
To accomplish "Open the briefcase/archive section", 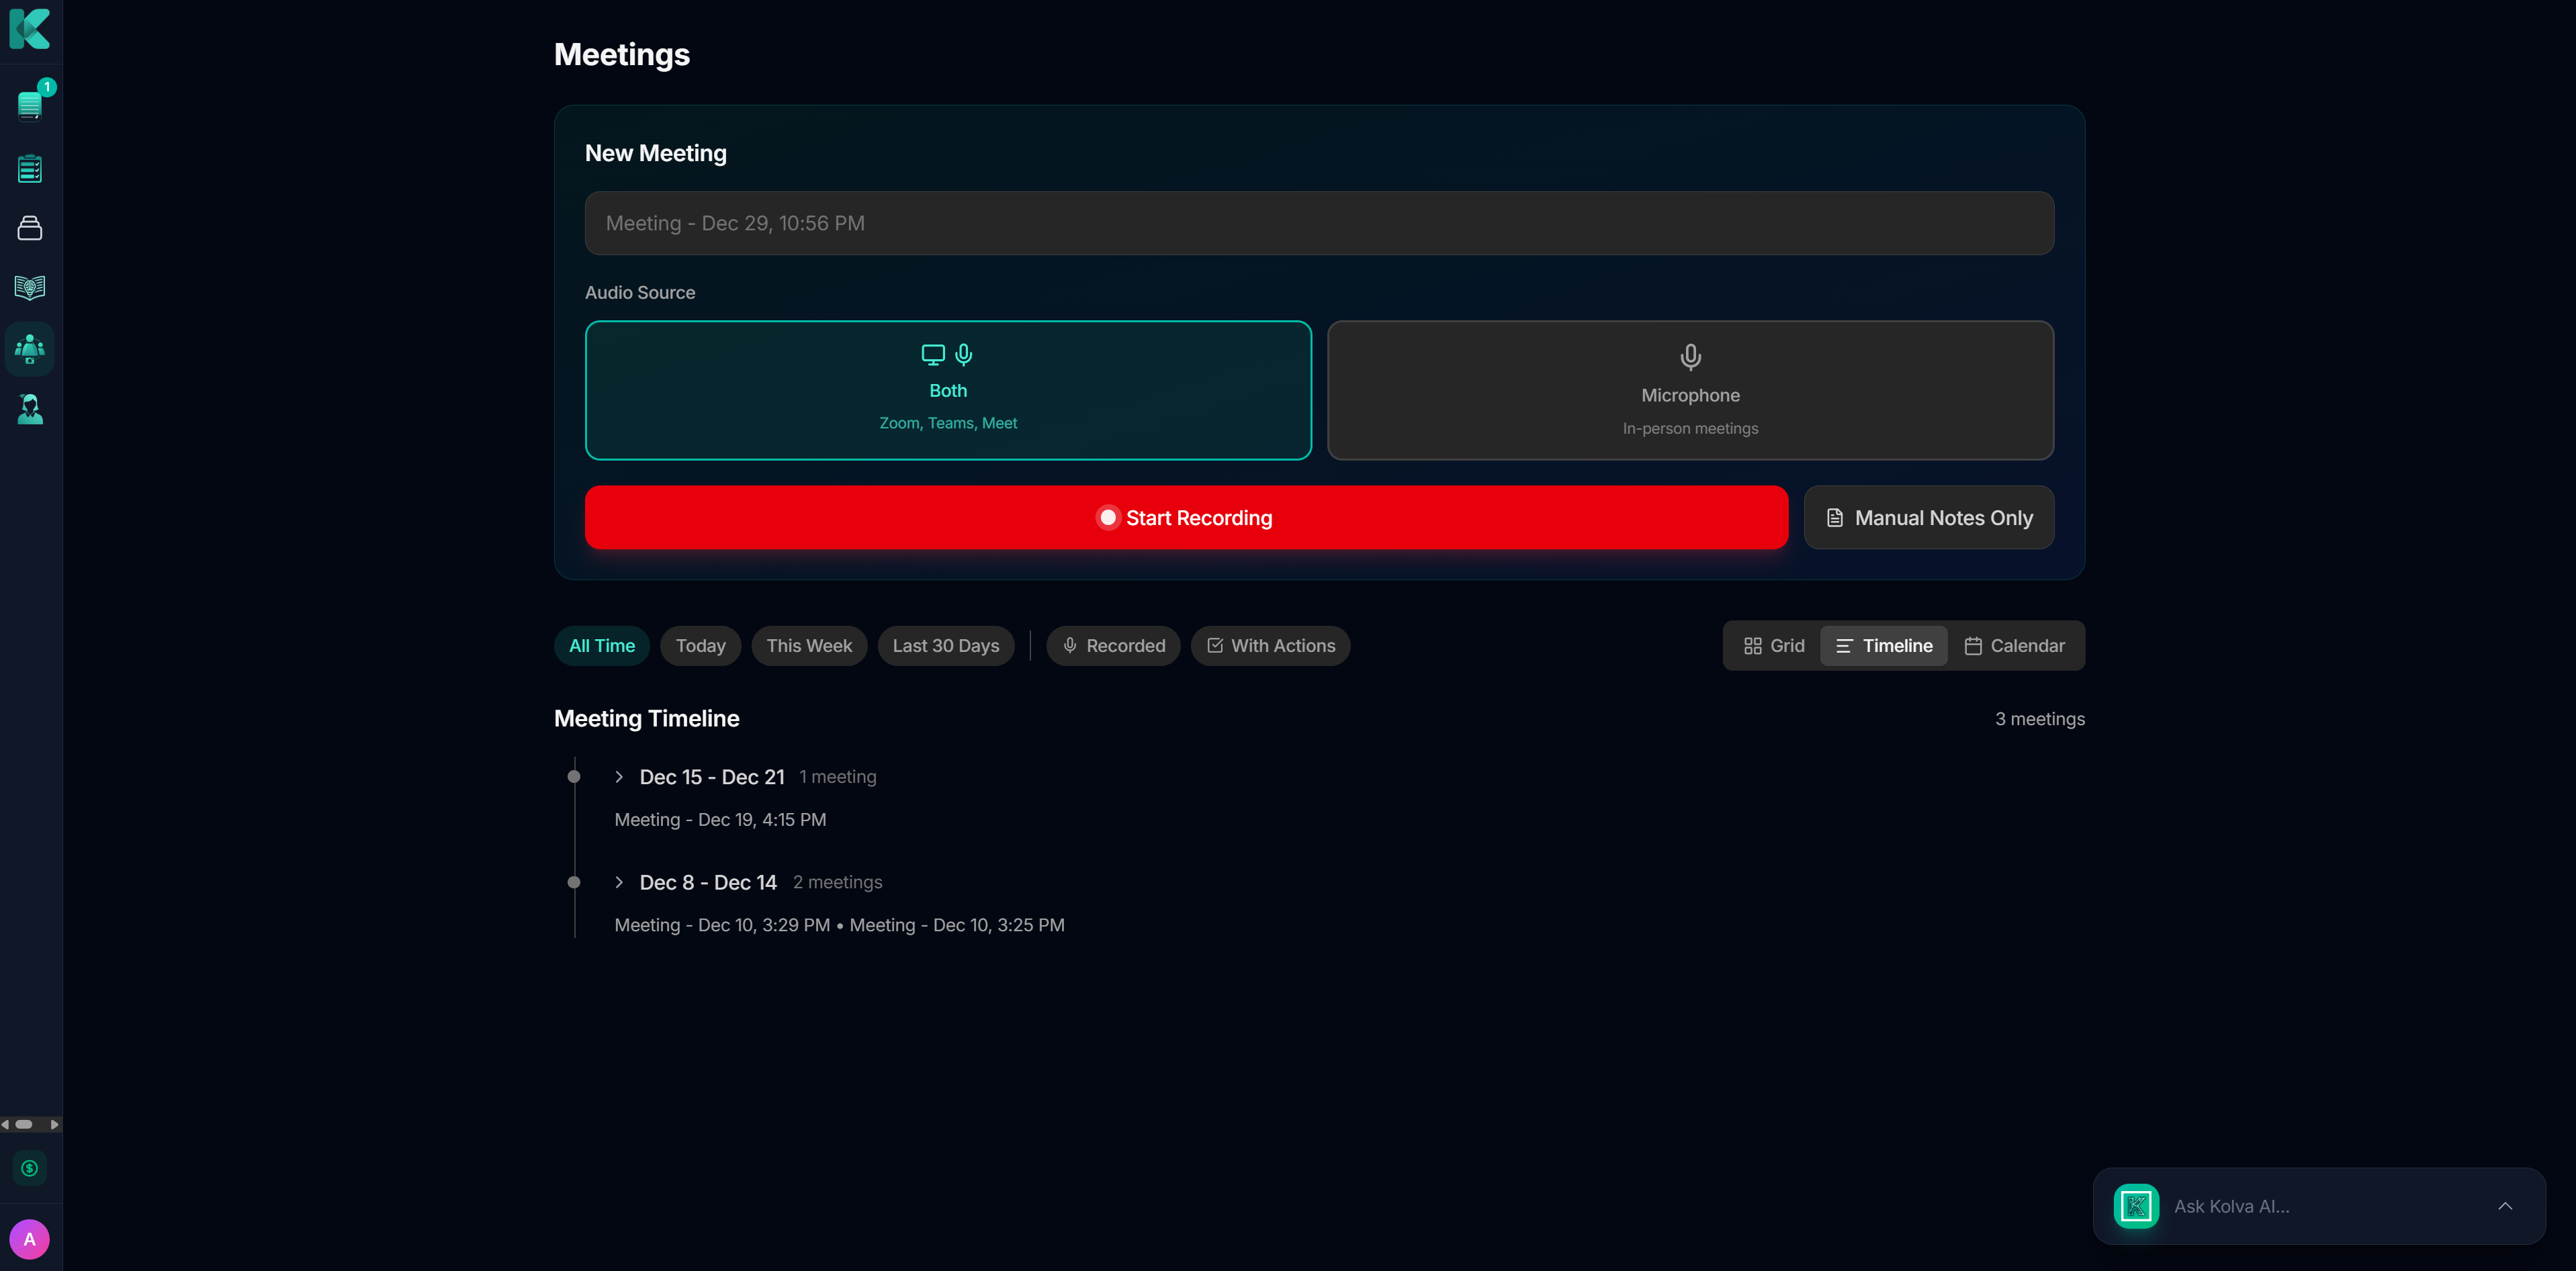I will click(30, 228).
